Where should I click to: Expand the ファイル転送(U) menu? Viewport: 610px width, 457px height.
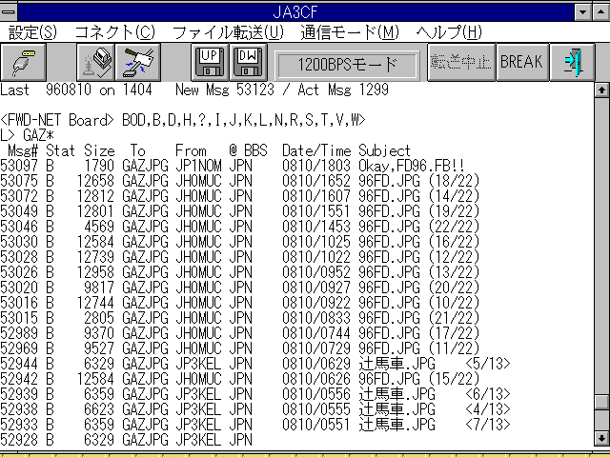pyautogui.click(x=227, y=31)
